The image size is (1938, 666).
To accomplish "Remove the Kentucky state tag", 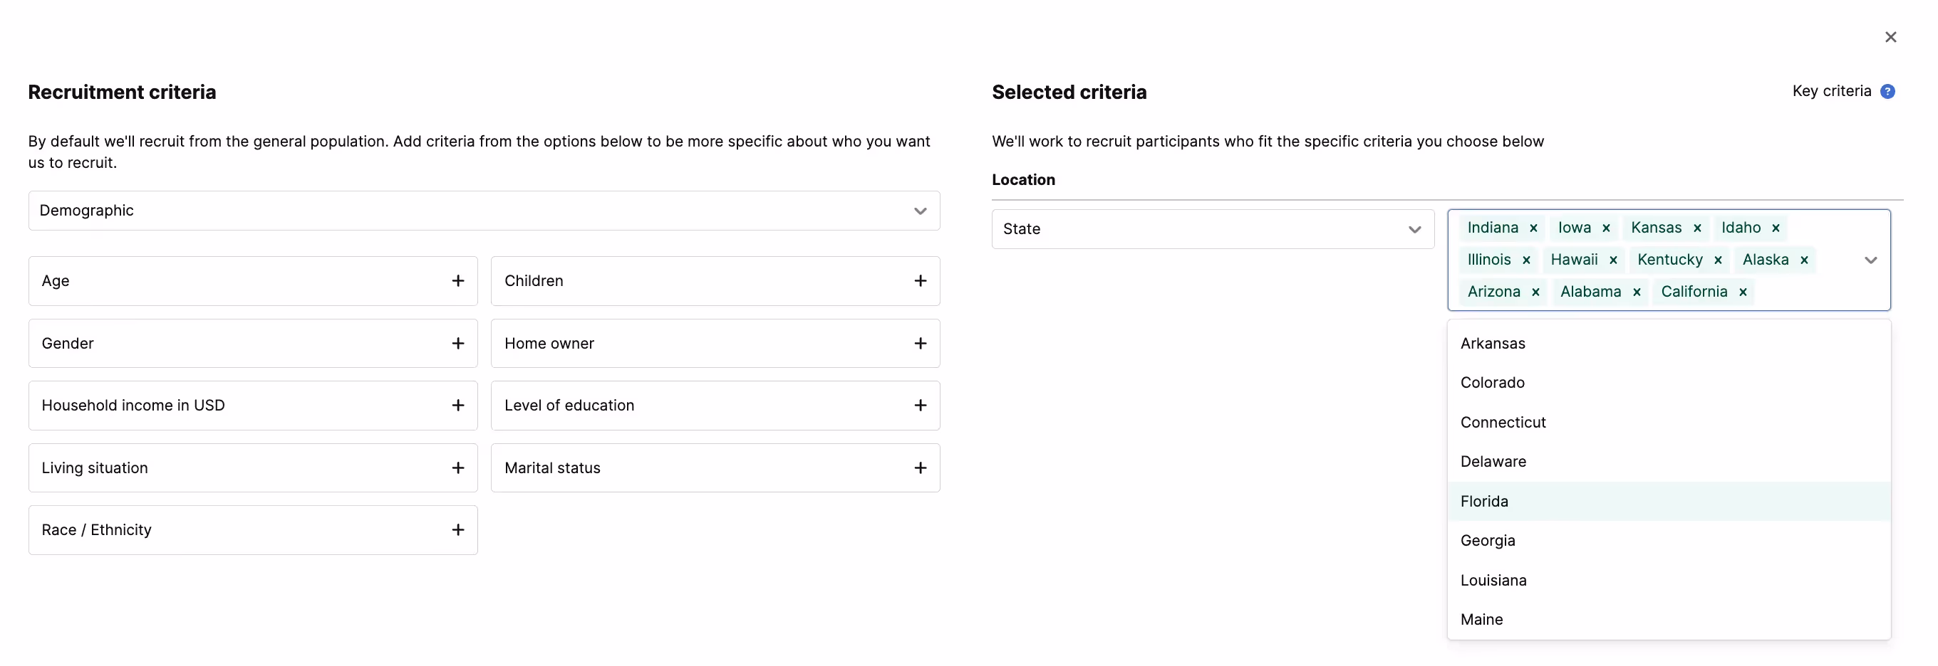I will pyautogui.click(x=1719, y=260).
